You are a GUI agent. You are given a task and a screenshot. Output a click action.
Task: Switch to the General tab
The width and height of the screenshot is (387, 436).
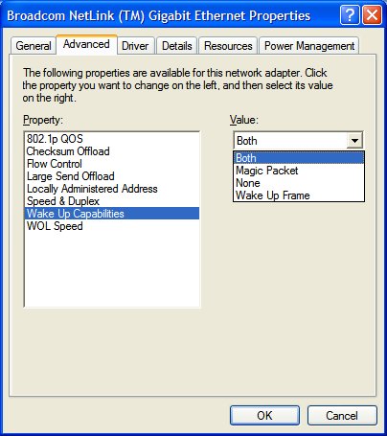click(x=34, y=46)
